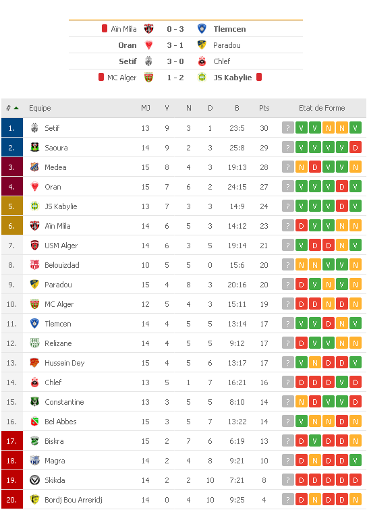The width and height of the screenshot is (367, 514).
Task: Open the Hussein Dey team page
Action: tap(65, 363)
